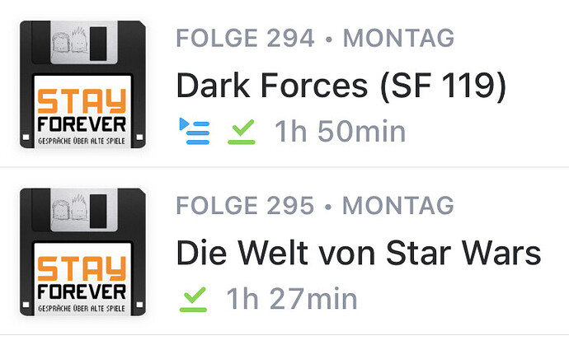Select the FOLGE 294 episode number label
Image resolution: width=569 pixels, height=345 pixels.
point(245,38)
